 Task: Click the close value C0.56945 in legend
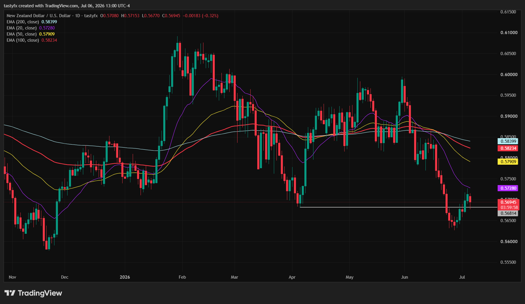point(171,16)
